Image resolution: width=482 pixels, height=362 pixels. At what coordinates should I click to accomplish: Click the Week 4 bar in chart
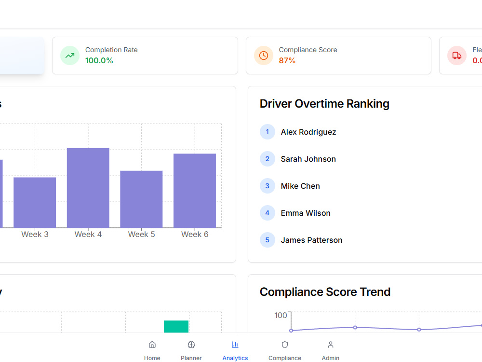point(88,188)
